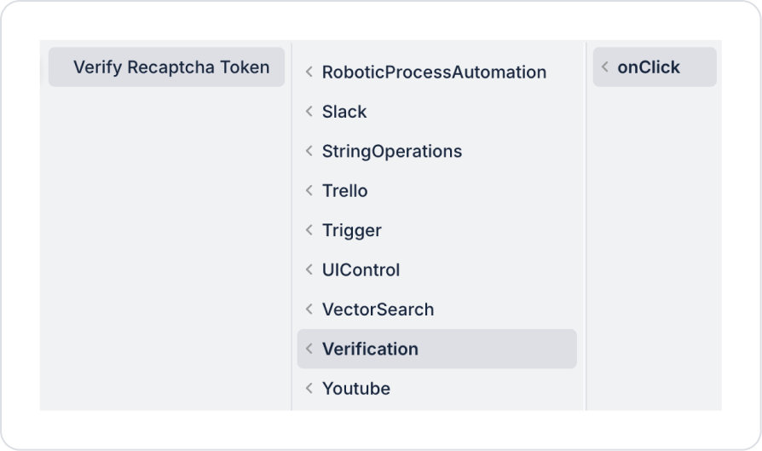Click the arrow beside Trello

309,191
